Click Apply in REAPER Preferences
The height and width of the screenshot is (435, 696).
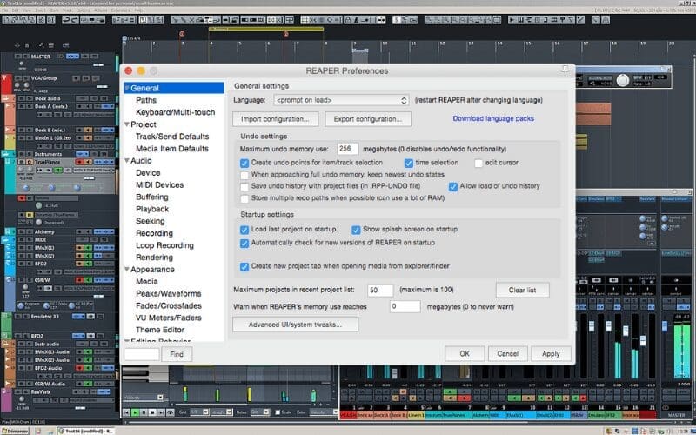[551, 354]
